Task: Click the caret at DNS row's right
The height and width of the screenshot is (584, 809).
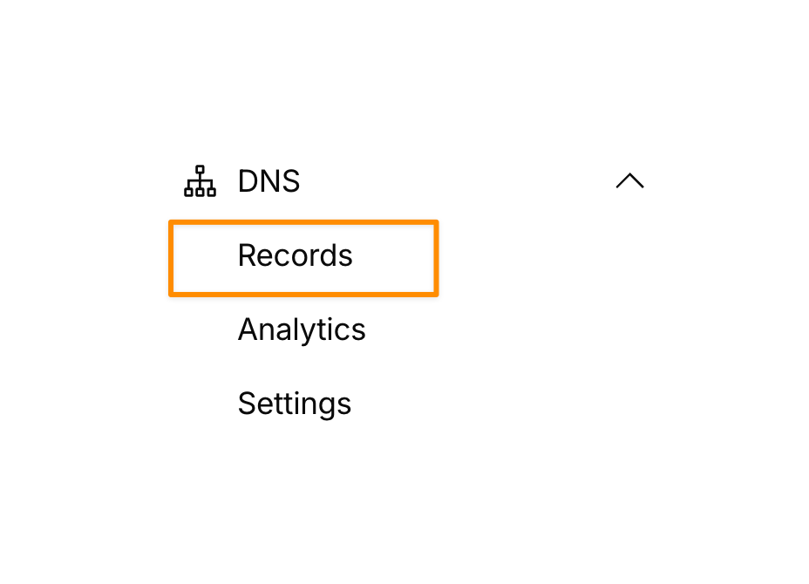Action: (x=629, y=181)
